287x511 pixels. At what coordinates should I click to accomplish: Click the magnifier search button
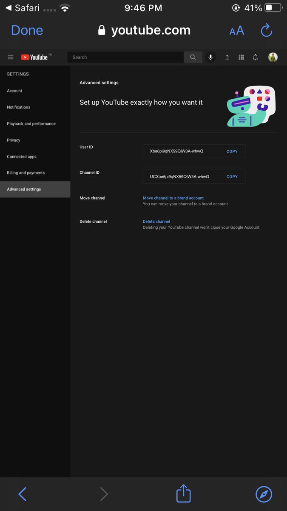pos(193,57)
